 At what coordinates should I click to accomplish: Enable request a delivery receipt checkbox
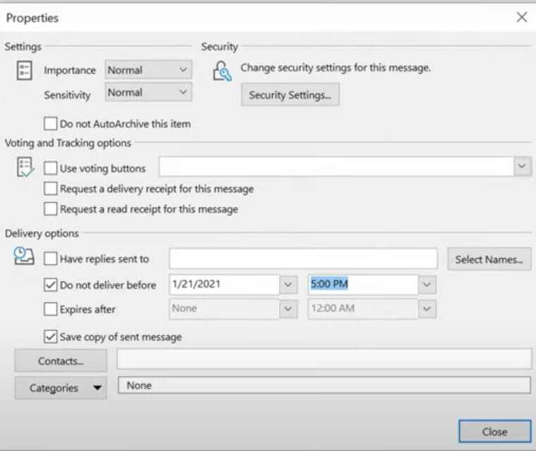pyautogui.click(x=50, y=189)
